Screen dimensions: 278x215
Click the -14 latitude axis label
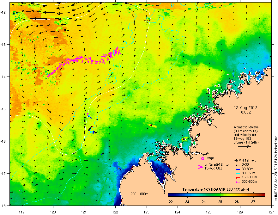tap(3, 77)
